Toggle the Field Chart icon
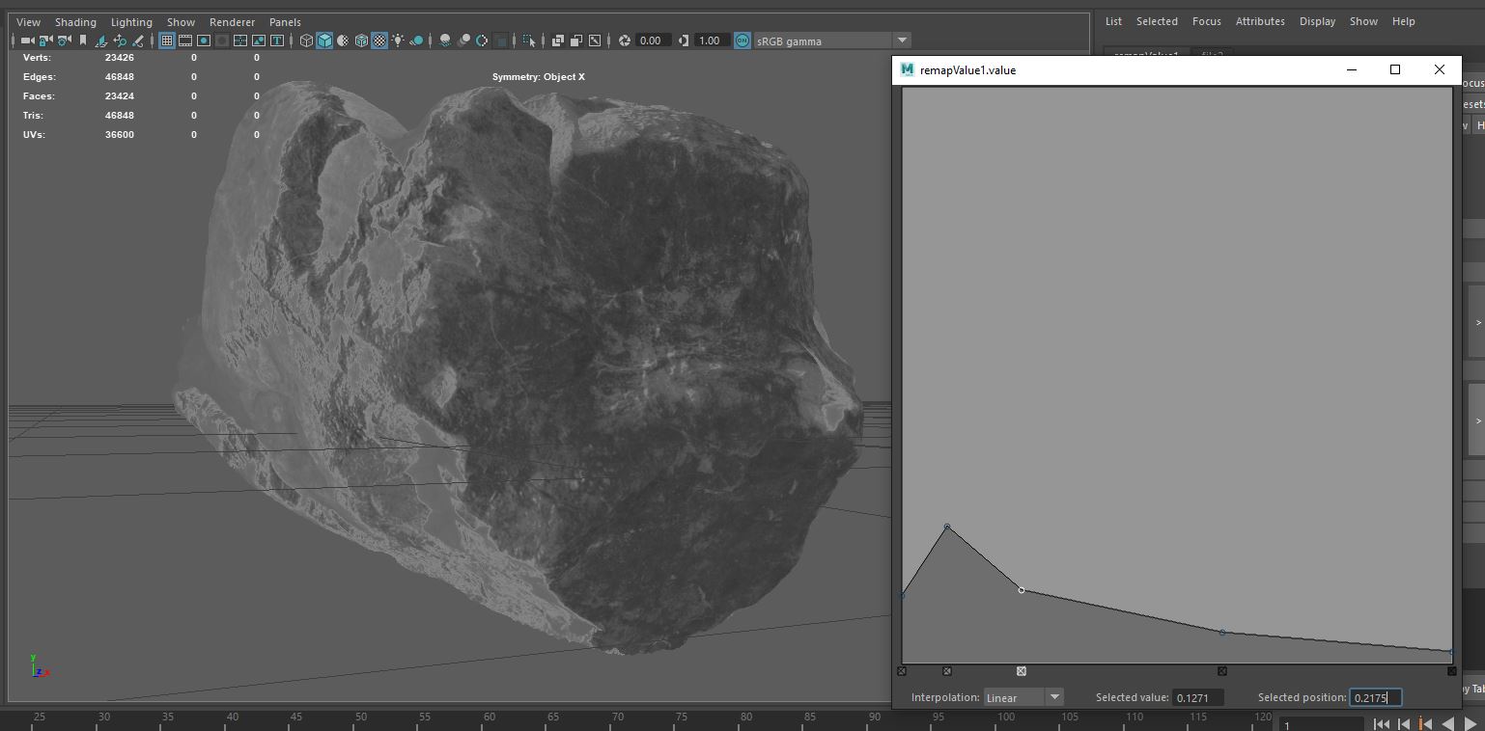Screen dimensions: 1485x731 point(240,41)
